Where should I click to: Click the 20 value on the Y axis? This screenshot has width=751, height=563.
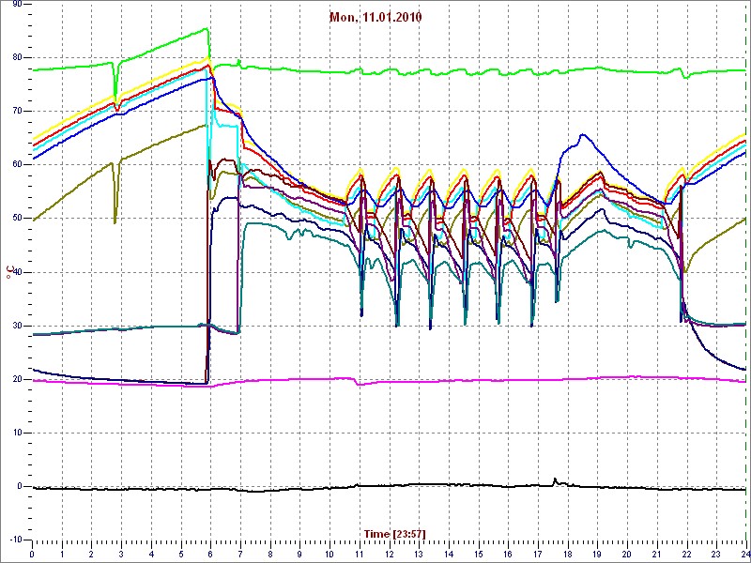tap(16, 380)
